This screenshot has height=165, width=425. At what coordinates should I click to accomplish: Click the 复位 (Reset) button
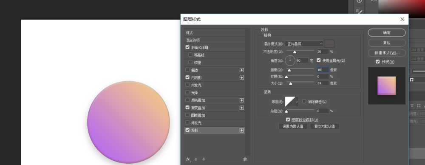pyautogui.click(x=386, y=43)
